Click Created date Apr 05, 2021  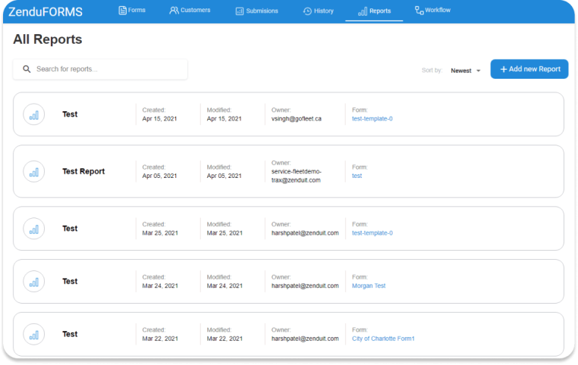(x=159, y=176)
